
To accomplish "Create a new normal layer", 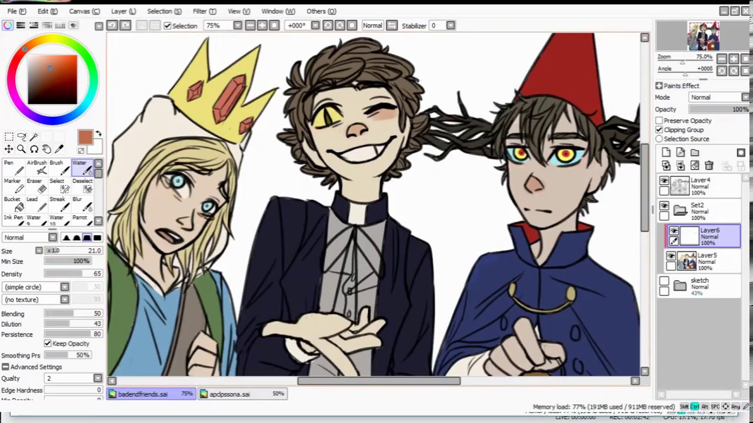I will pyautogui.click(x=666, y=153).
